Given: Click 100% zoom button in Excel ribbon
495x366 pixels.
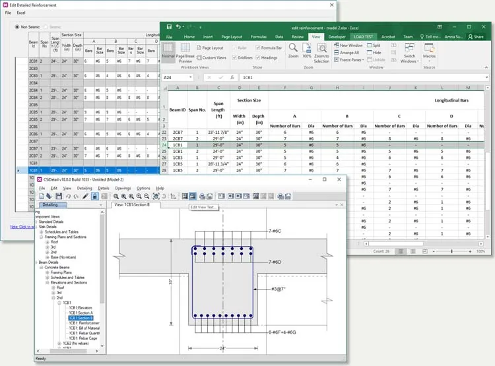Looking at the screenshot, I should 307,51.
